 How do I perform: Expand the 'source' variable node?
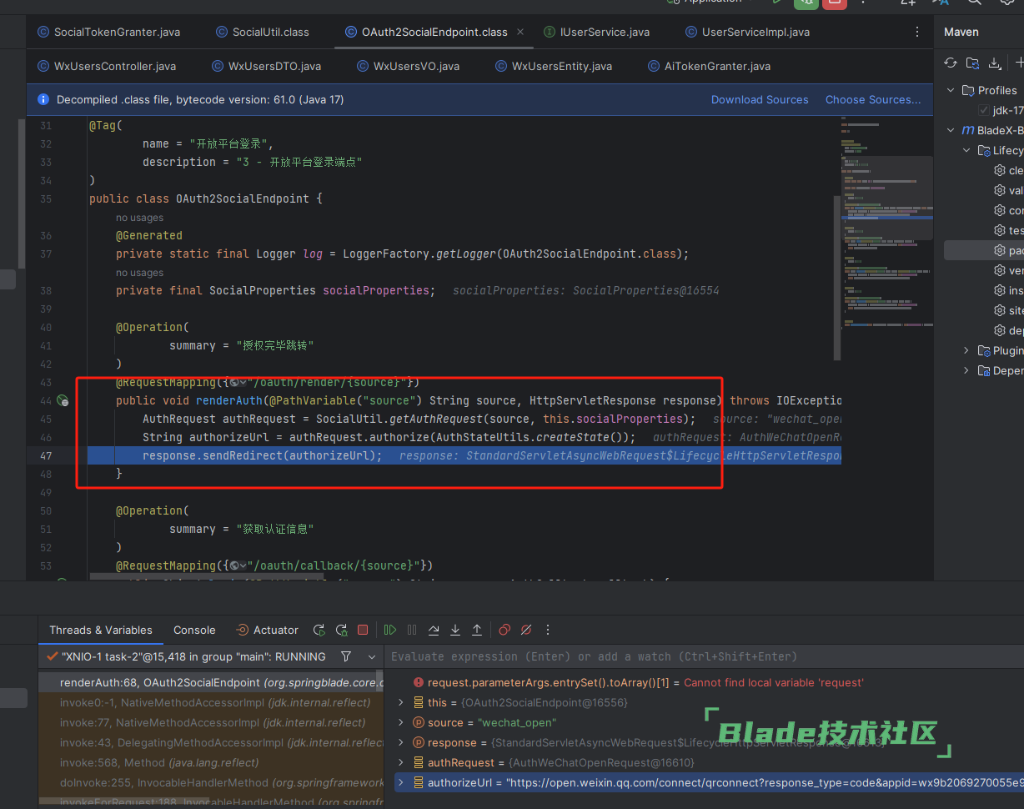click(x=401, y=722)
